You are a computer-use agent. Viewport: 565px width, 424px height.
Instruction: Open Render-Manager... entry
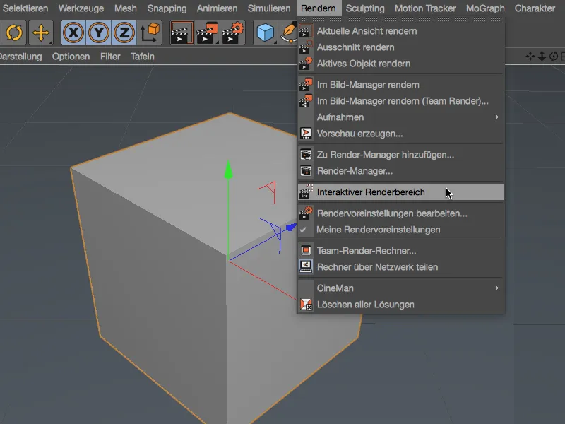[x=400, y=171]
